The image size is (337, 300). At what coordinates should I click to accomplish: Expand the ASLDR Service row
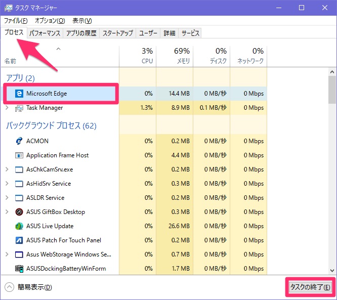(x=7, y=198)
